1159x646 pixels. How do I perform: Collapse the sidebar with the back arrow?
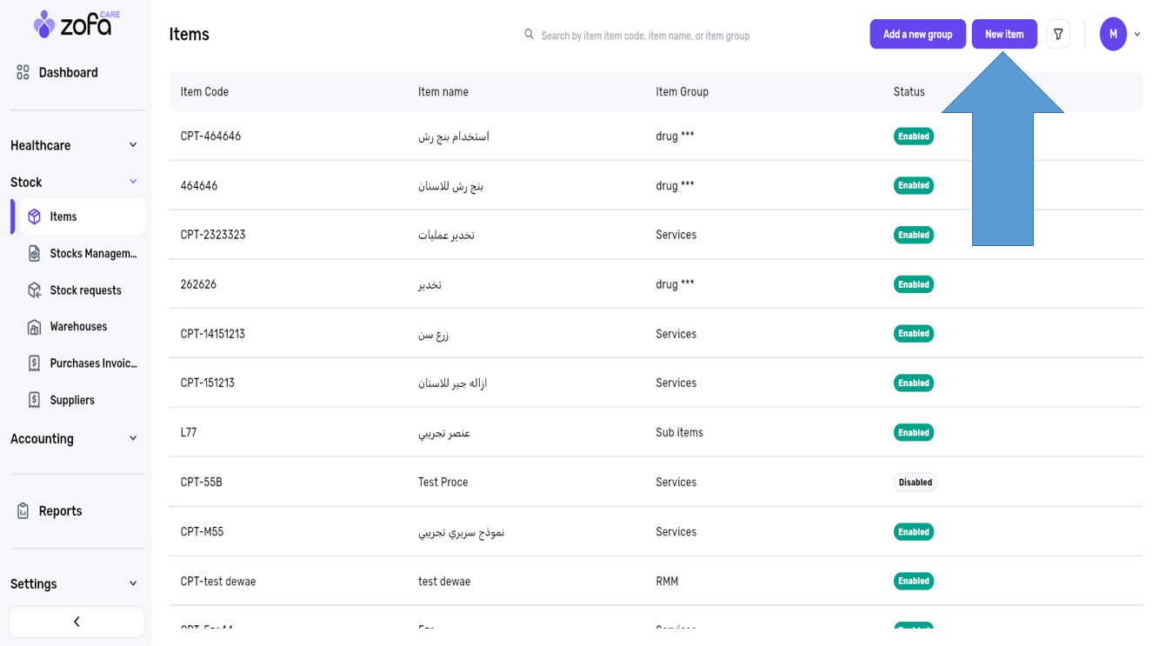coord(77,622)
